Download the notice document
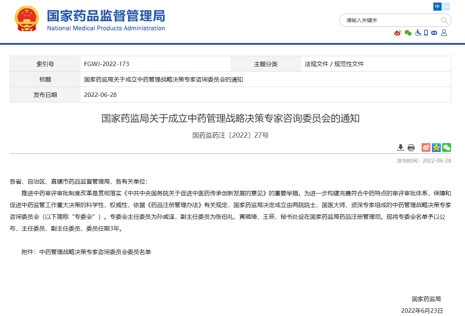Screen dimensions: 465x316 [401, 147]
